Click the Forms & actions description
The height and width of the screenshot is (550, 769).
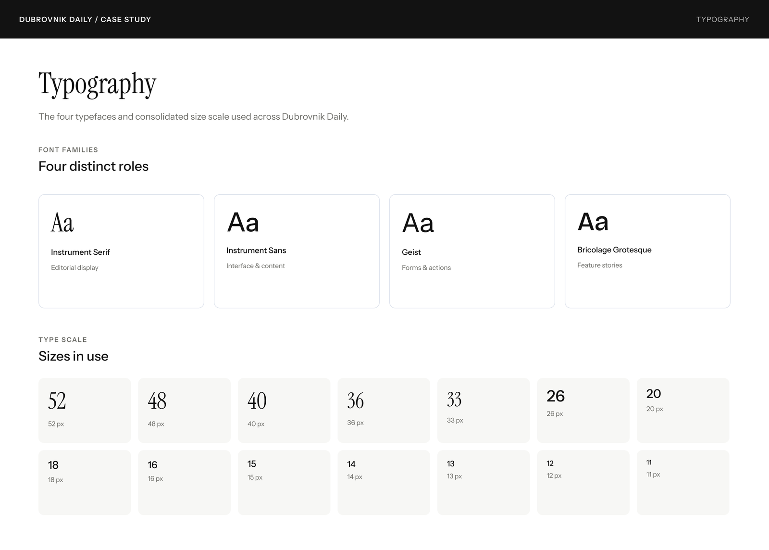click(426, 267)
